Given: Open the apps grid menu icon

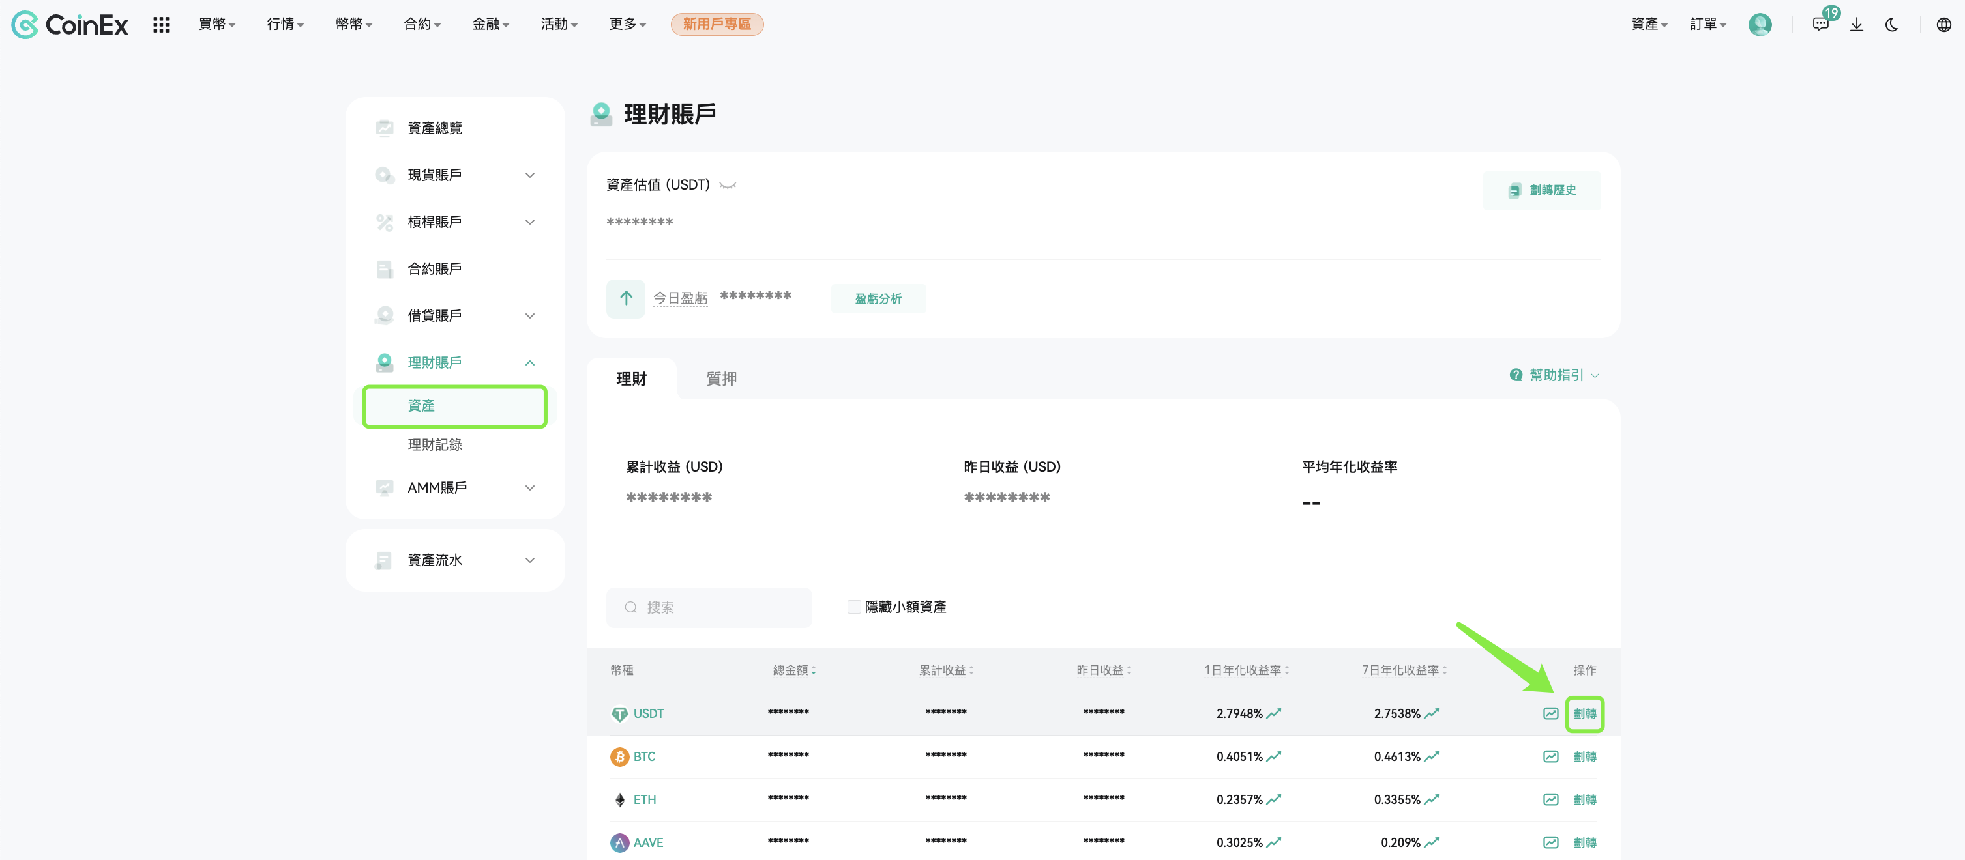Looking at the screenshot, I should pyautogui.click(x=161, y=24).
